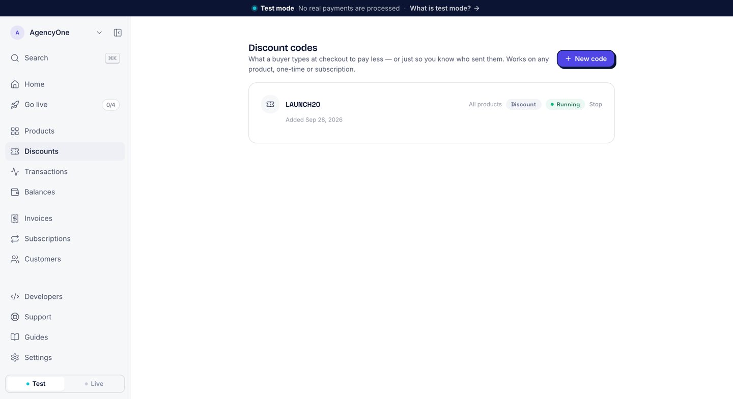Viewport: 733px width, 399px height.
Task: Switch environment to Test
Action: 36,384
